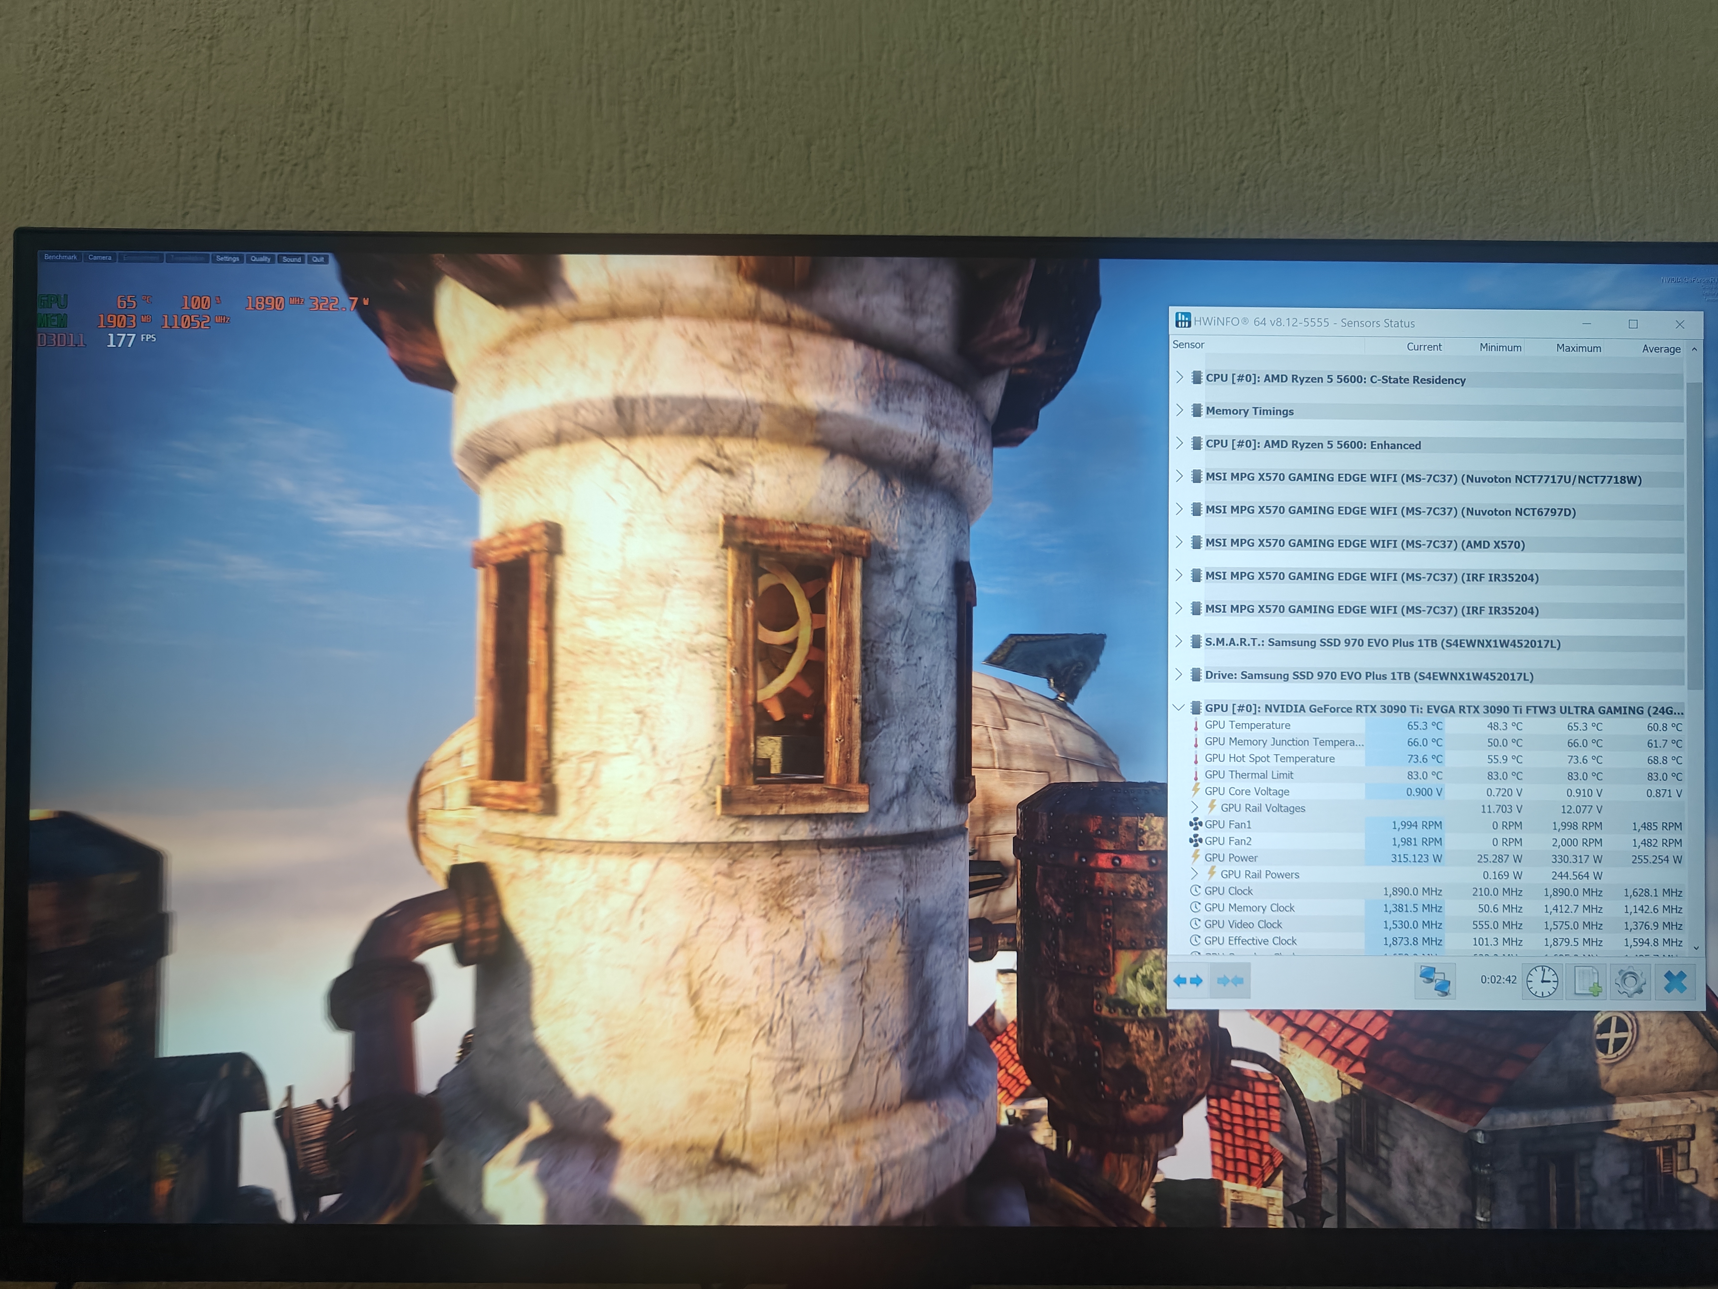Click the GPU Core Voltage bolt icon
Screen dimensions: 1718x1289
point(1196,791)
